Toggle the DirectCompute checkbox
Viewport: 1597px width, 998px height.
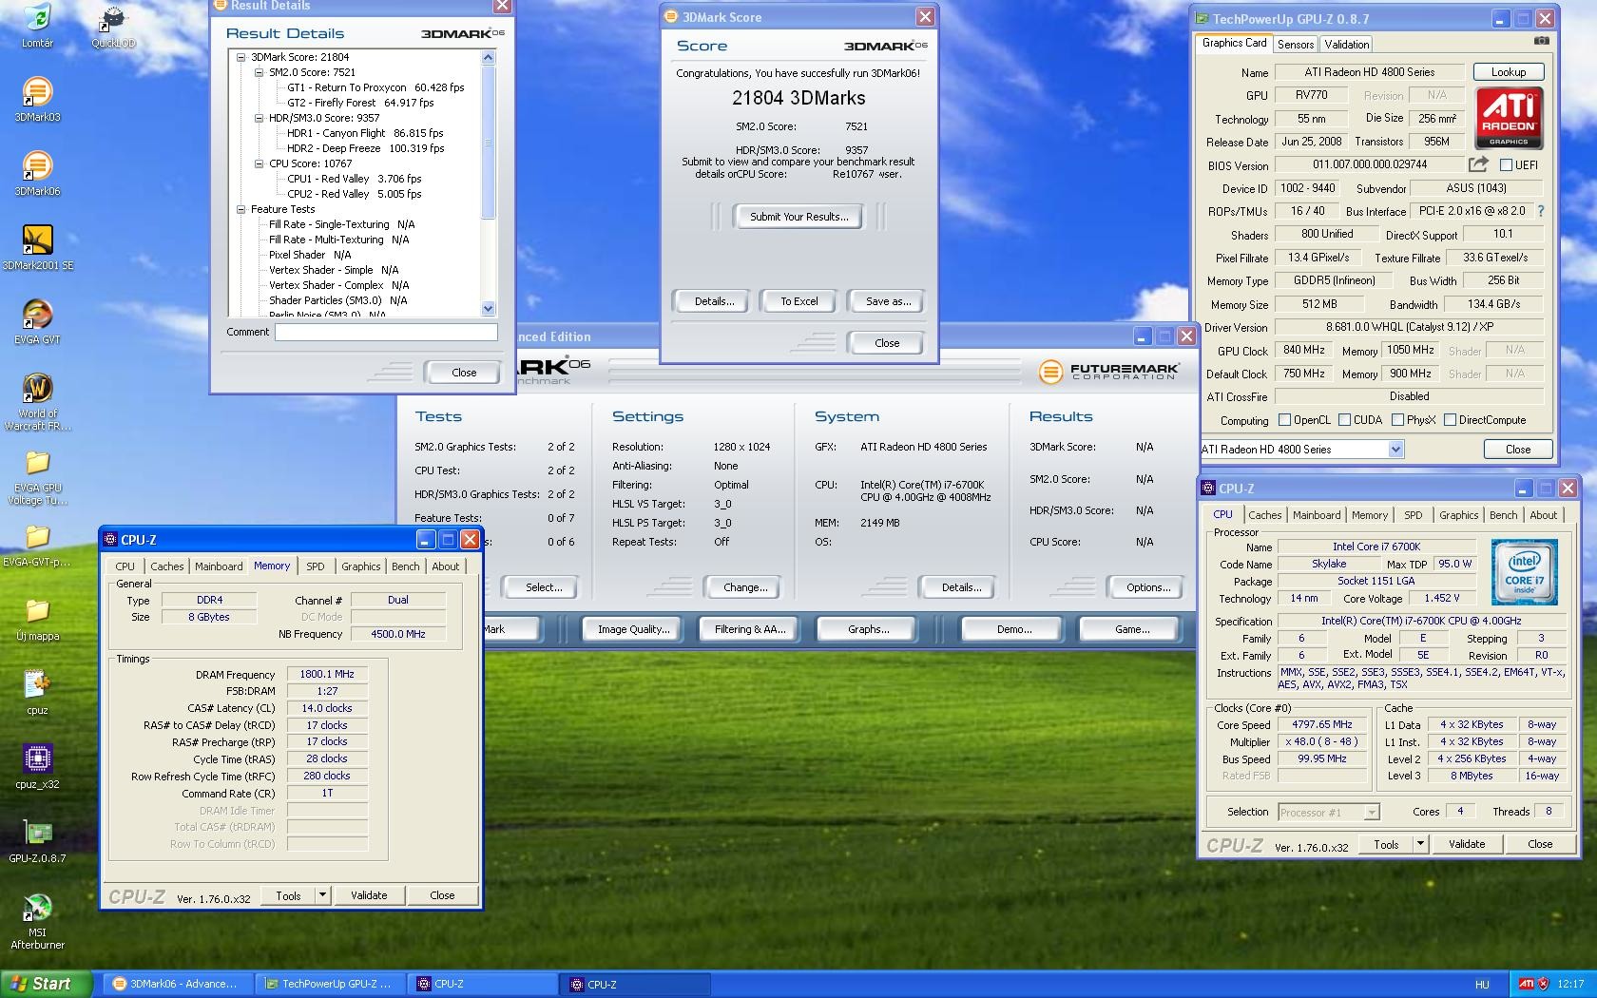pyautogui.click(x=1450, y=419)
